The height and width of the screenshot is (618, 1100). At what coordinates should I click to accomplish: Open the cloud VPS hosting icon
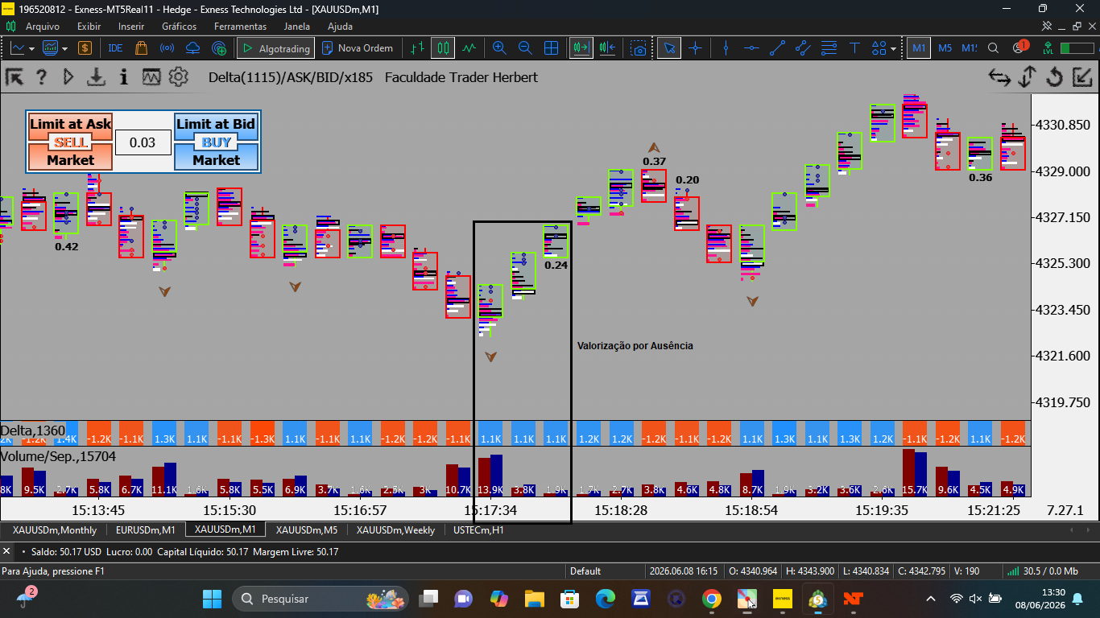[192, 48]
